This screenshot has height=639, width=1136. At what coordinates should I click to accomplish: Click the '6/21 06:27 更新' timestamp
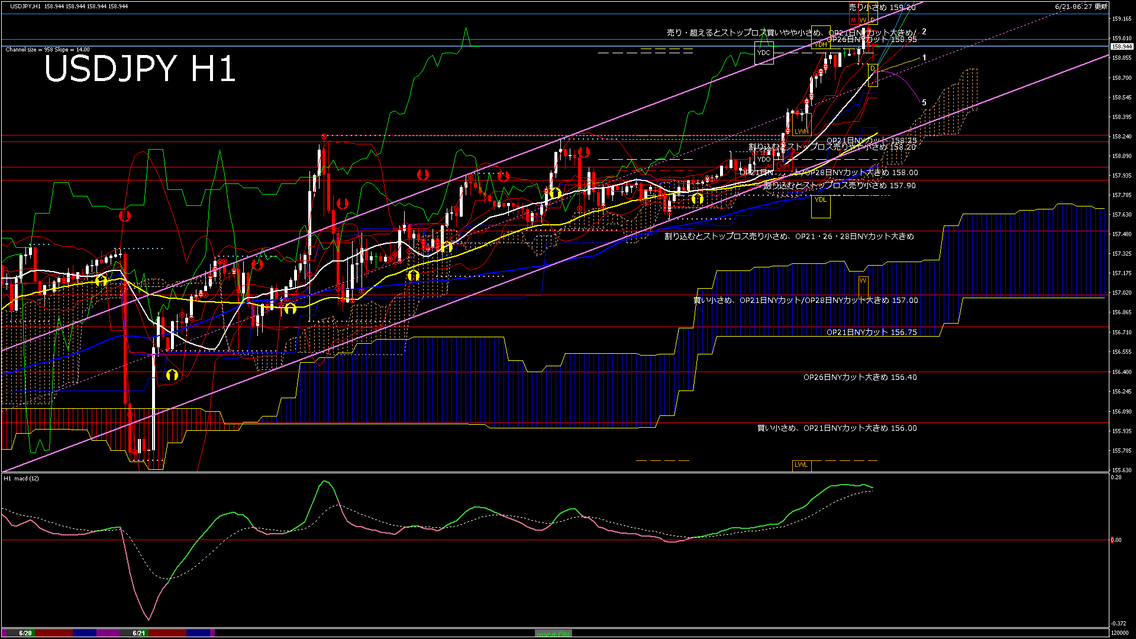point(1081,7)
